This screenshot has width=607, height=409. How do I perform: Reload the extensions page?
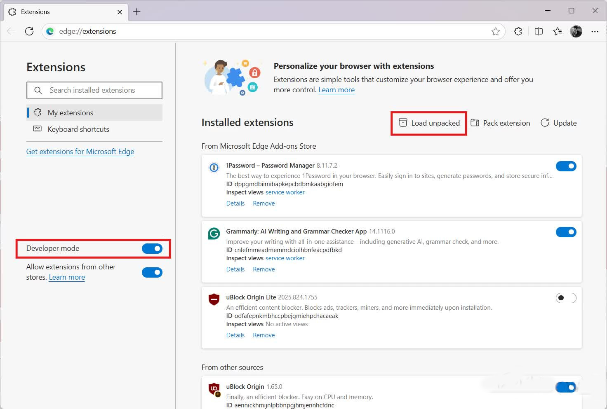[x=29, y=31]
